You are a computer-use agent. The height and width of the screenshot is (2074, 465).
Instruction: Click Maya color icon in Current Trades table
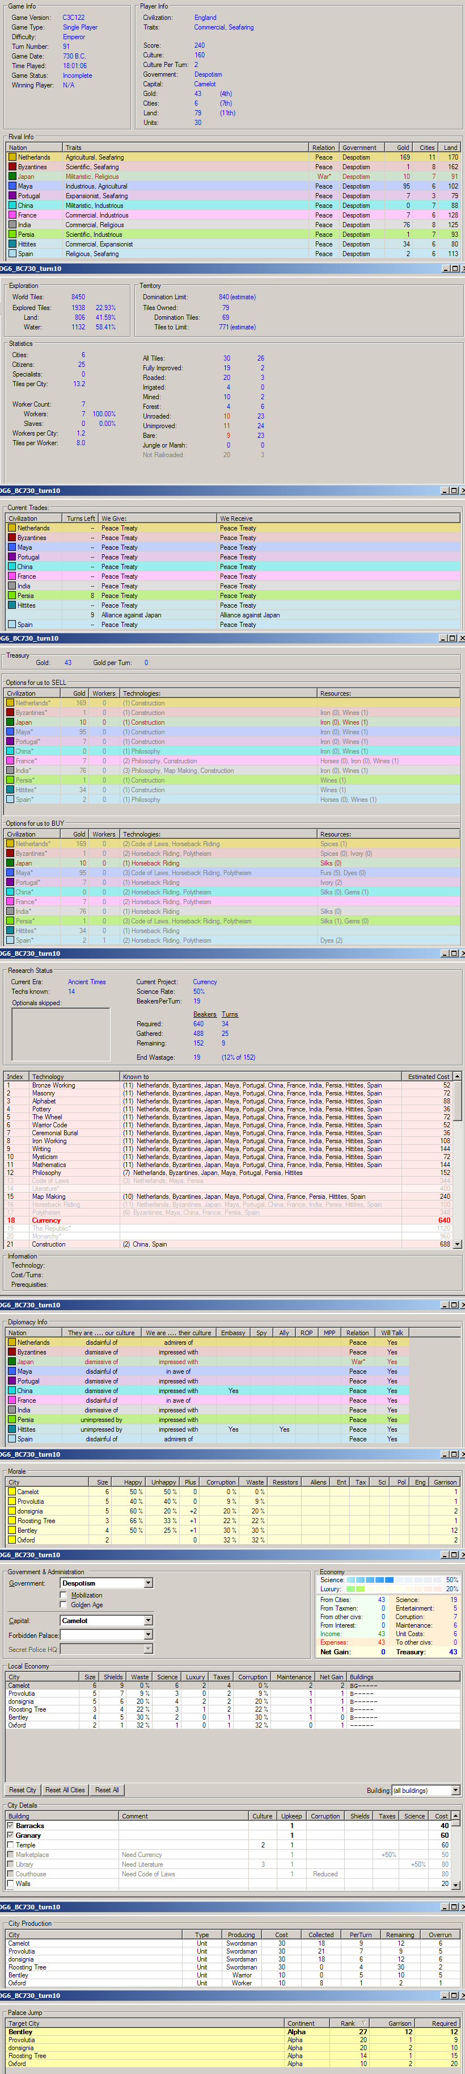(x=12, y=547)
